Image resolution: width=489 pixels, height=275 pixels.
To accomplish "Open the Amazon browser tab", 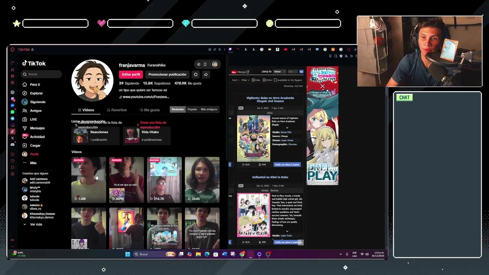I will pyautogui.click(x=277, y=49).
